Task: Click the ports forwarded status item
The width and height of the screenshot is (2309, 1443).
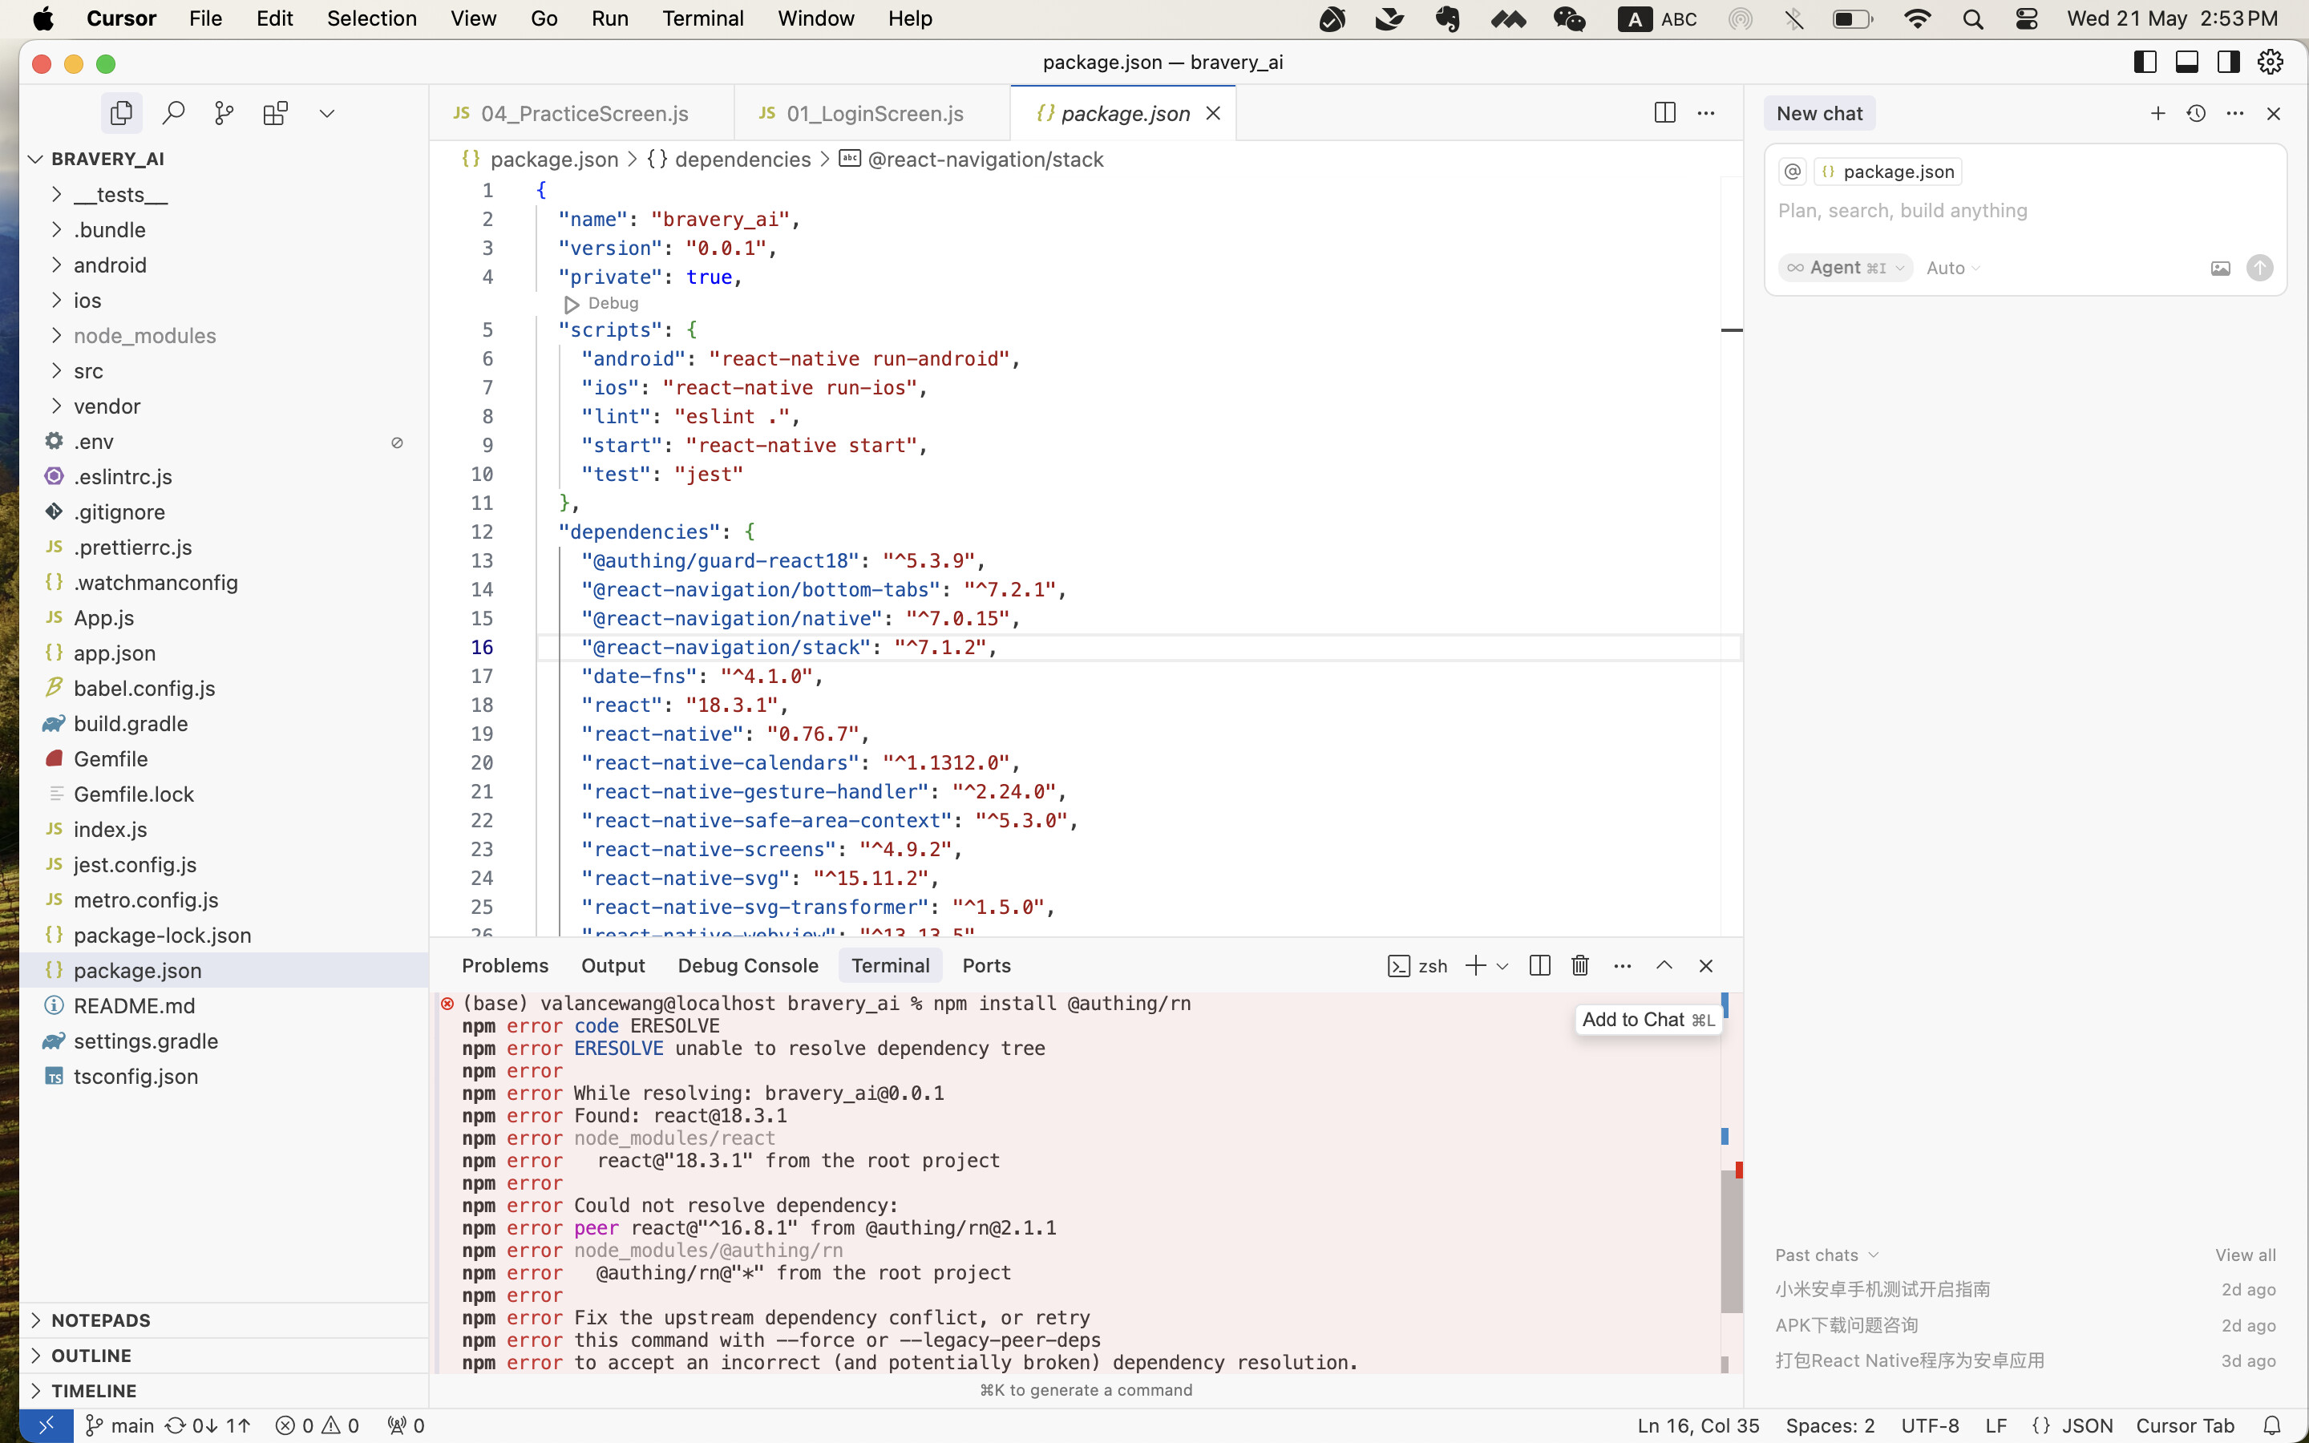Action: (x=406, y=1426)
